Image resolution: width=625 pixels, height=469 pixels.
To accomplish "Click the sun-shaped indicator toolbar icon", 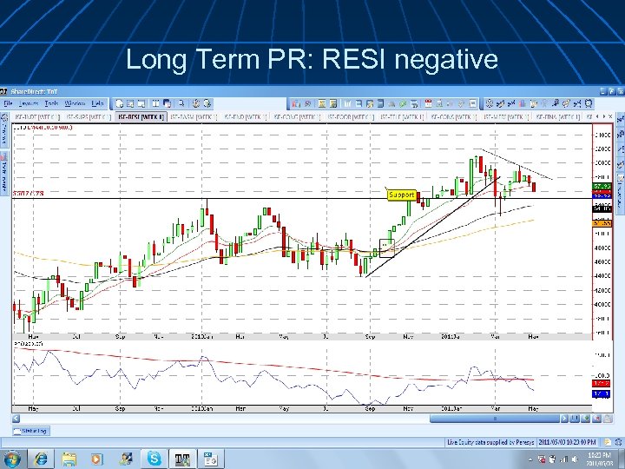I will pos(490,104).
